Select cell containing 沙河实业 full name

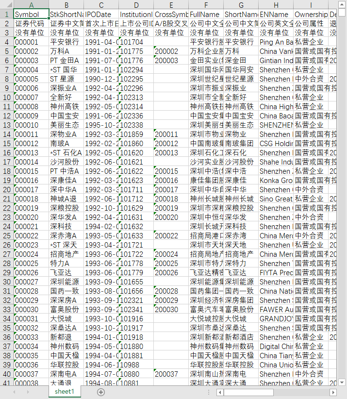[206, 162]
